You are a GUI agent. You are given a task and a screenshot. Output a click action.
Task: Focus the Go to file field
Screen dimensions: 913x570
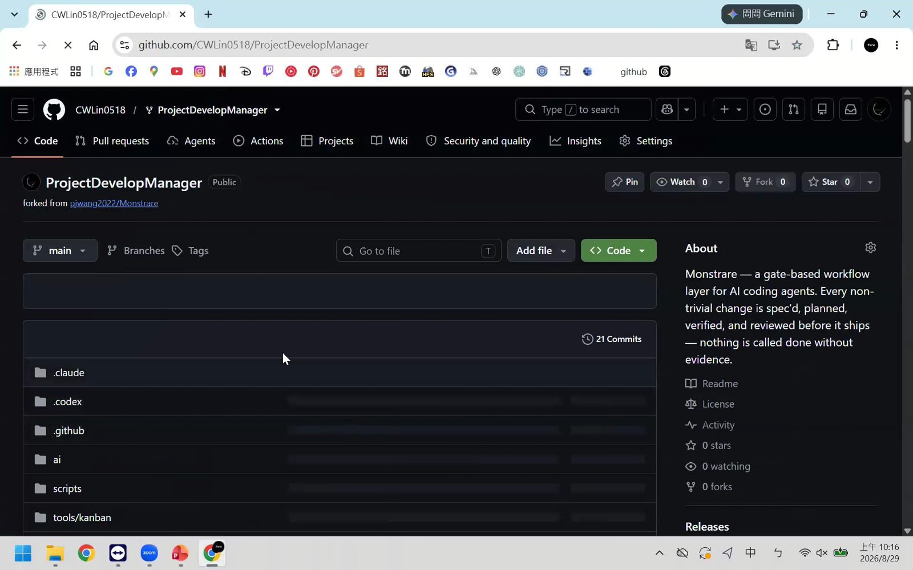pyautogui.click(x=419, y=250)
